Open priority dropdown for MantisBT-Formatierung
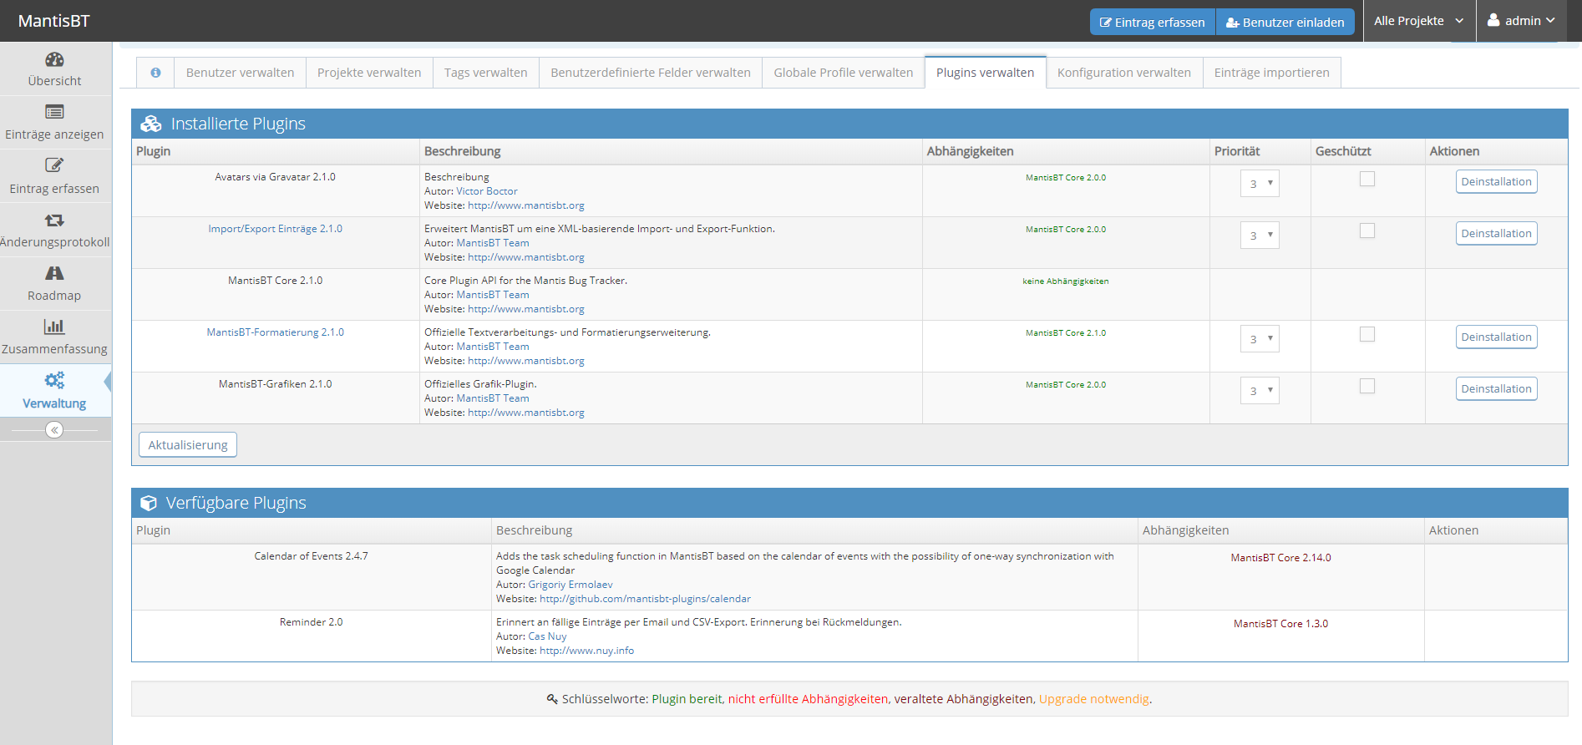 coord(1260,339)
